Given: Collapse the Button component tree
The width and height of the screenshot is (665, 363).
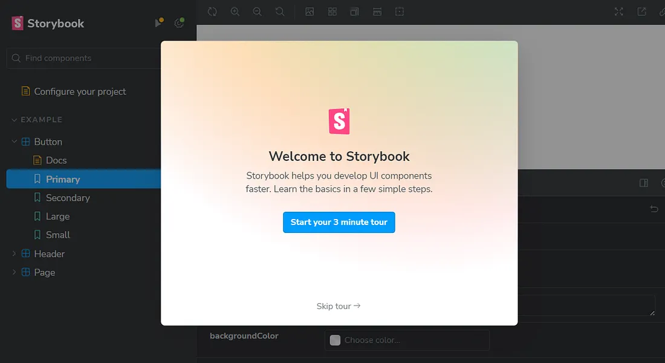Looking at the screenshot, I should click(x=15, y=142).
